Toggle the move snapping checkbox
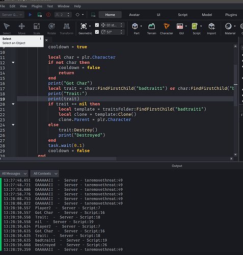This screenshot has height=255, width=243. 97,25
